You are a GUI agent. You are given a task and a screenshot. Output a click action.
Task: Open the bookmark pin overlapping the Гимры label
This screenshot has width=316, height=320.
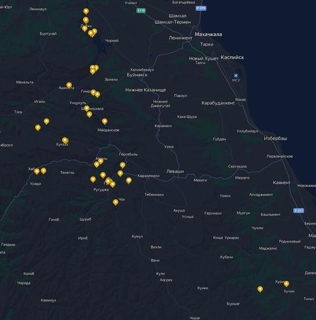(93, 92)
